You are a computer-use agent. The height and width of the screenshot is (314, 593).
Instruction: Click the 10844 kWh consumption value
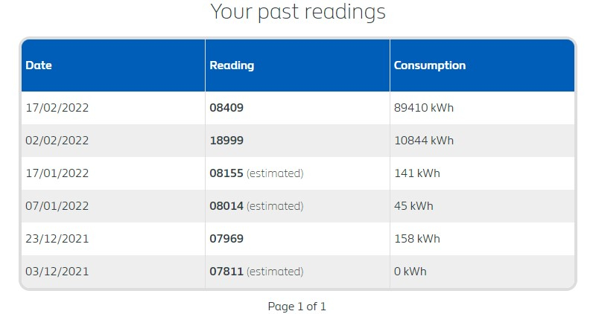(x=424, y=141)
